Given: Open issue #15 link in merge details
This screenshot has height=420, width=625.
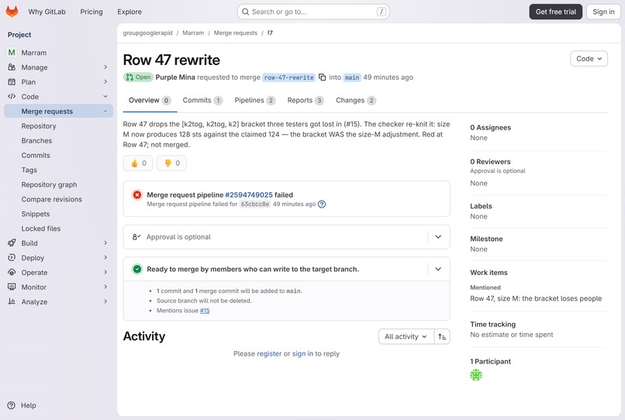Looking at the screenshot, I should pos(205,311).
